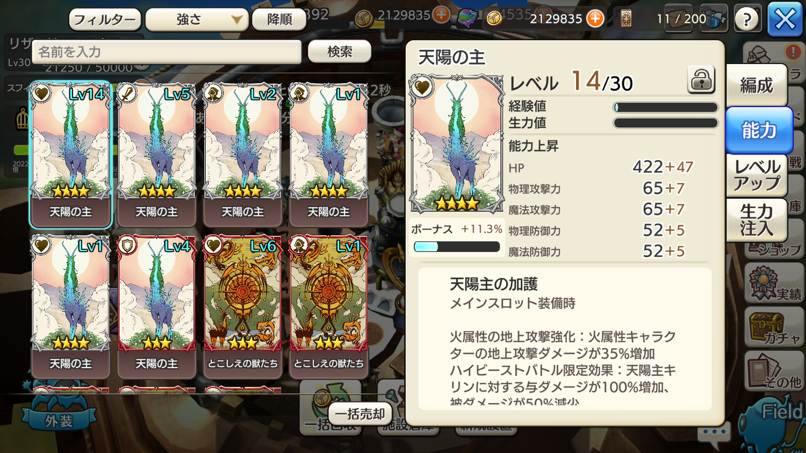Click the heart icon on detail card
This screenshot has height=453, width=806.
tap(422, 87)
